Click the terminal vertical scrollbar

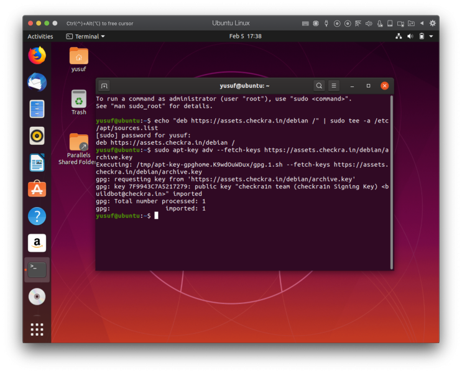392,182
